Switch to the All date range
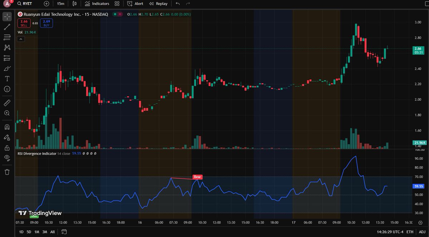 click(x=53, y=232)
